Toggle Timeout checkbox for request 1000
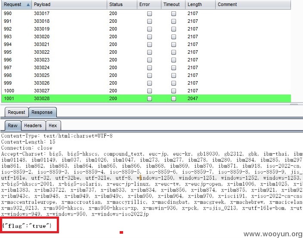Screen dimensions: 303x238 pyautogui.click(x=174, y=91)
